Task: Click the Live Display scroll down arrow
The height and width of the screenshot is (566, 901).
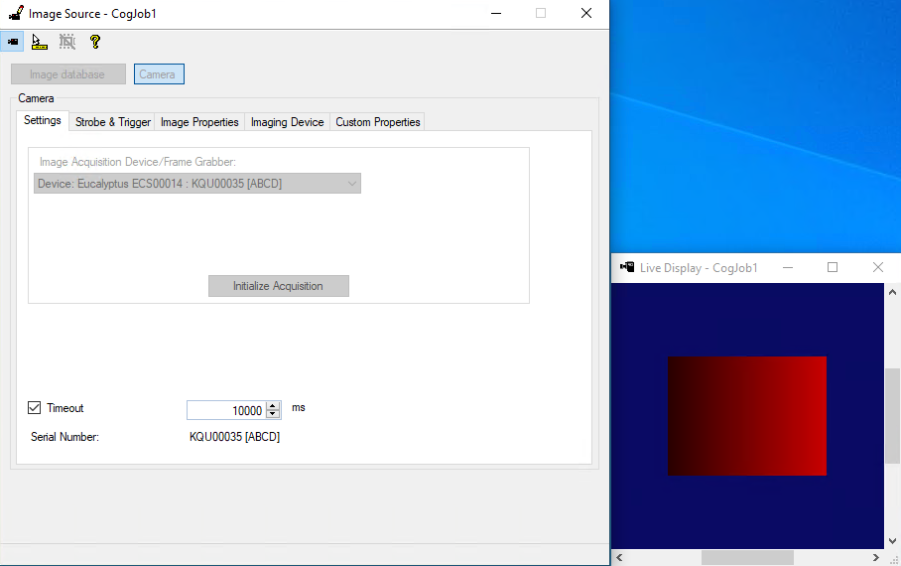Action: [892, 541]
